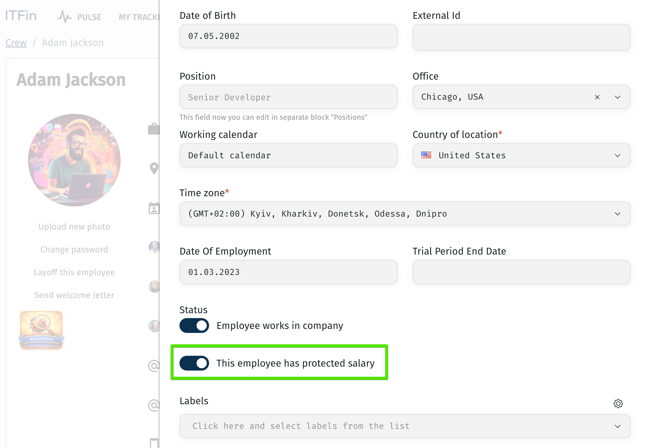Open the Labels settings gear icon

[618, 403]
